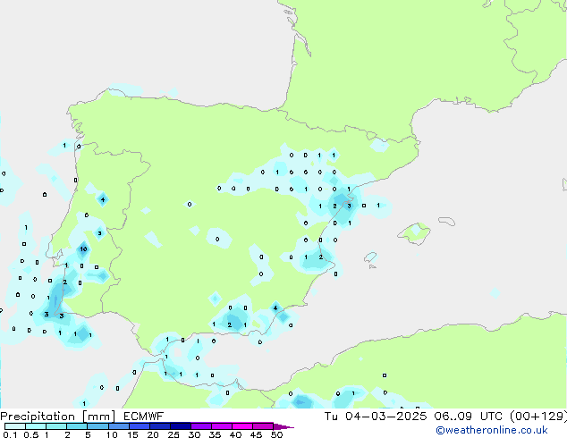567x438 pixels.
Task: Pick the 20–25 mm dark blue swatch
Action: pyautogui.click(x=159, y=426)
